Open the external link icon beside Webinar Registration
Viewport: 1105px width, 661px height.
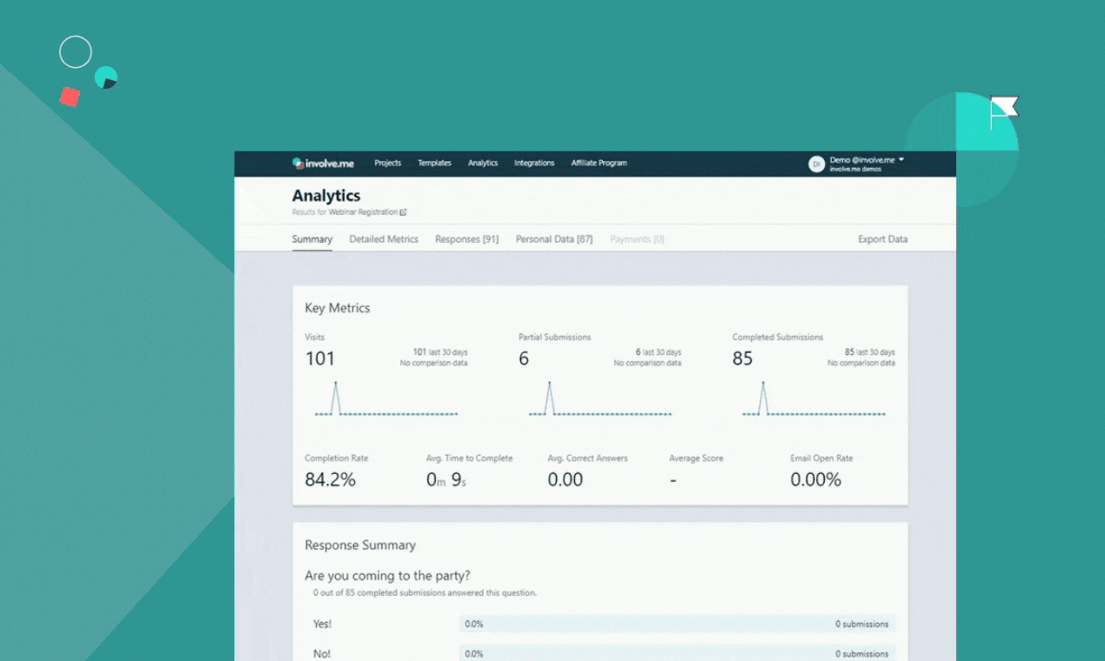[x=404, y=212]
